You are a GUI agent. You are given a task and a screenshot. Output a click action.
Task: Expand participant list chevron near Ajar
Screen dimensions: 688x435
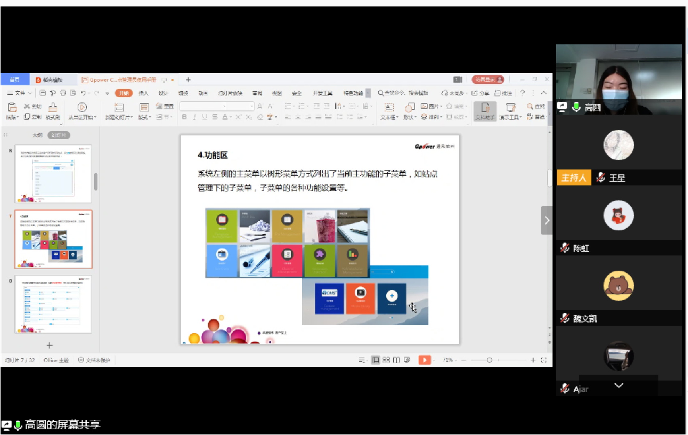(618, 385)
